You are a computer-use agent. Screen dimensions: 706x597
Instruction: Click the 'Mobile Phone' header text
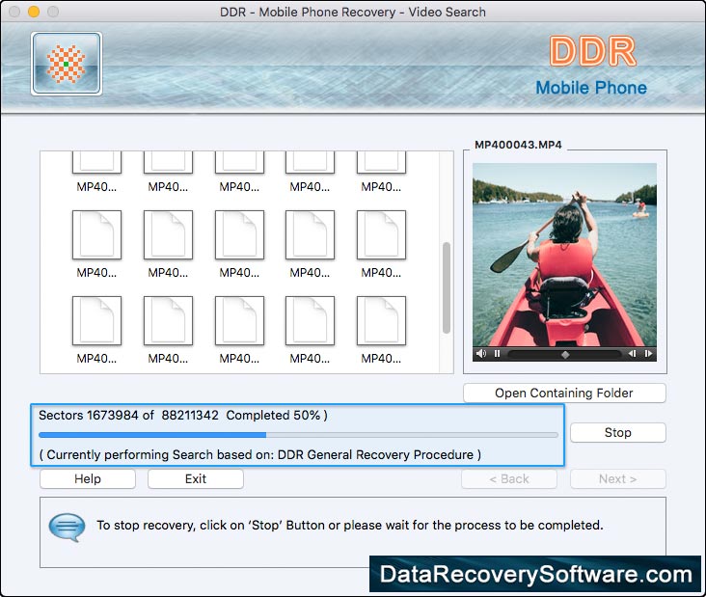coord(591,88)
